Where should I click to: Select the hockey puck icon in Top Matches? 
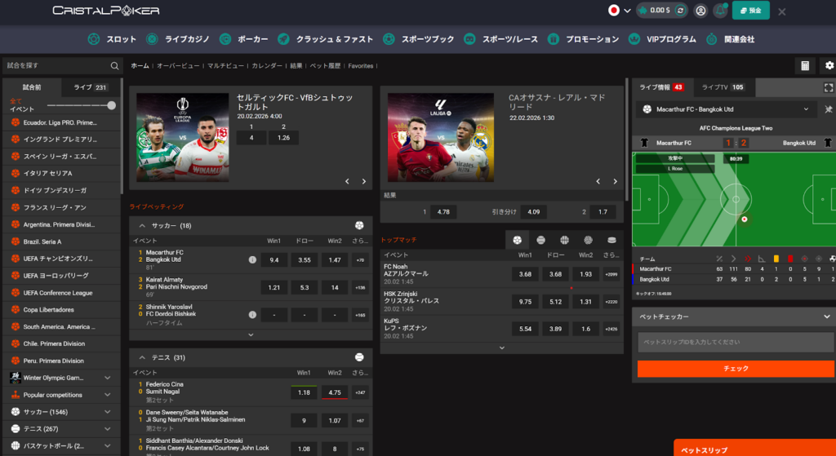click(611, 241)
